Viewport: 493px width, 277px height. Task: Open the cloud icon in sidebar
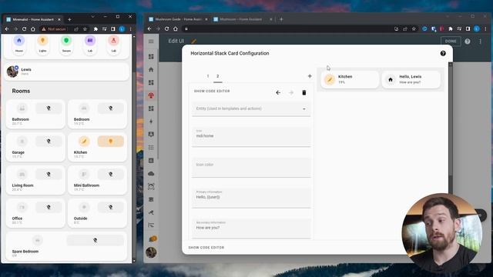(151, 173)
